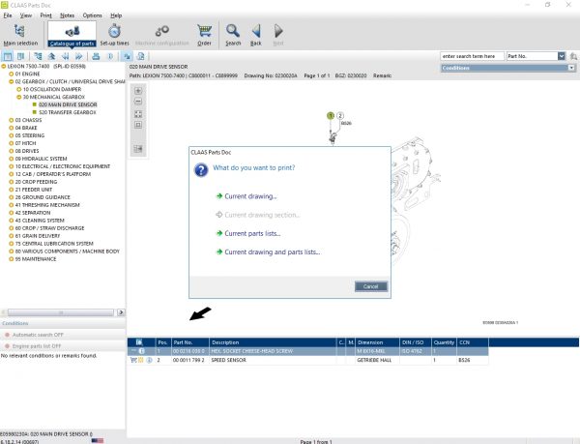Image resolution: width=580 pixels, height=444 pixels.
Task: Click the tree horizontal scrollbar thumb
Action: pos(61,312)
